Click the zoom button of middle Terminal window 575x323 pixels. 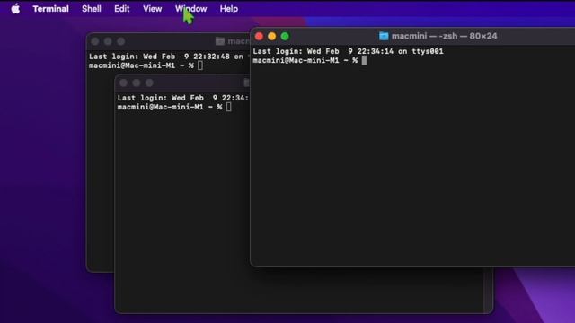[149, 83]
